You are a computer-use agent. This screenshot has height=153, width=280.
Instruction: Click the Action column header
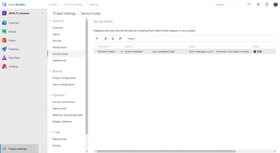[x=192, y=46]
